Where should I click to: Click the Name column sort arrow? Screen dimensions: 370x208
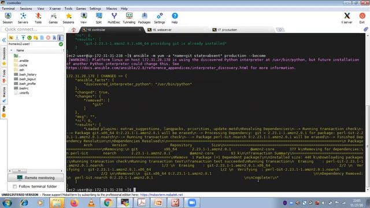[x=12, y=50]
